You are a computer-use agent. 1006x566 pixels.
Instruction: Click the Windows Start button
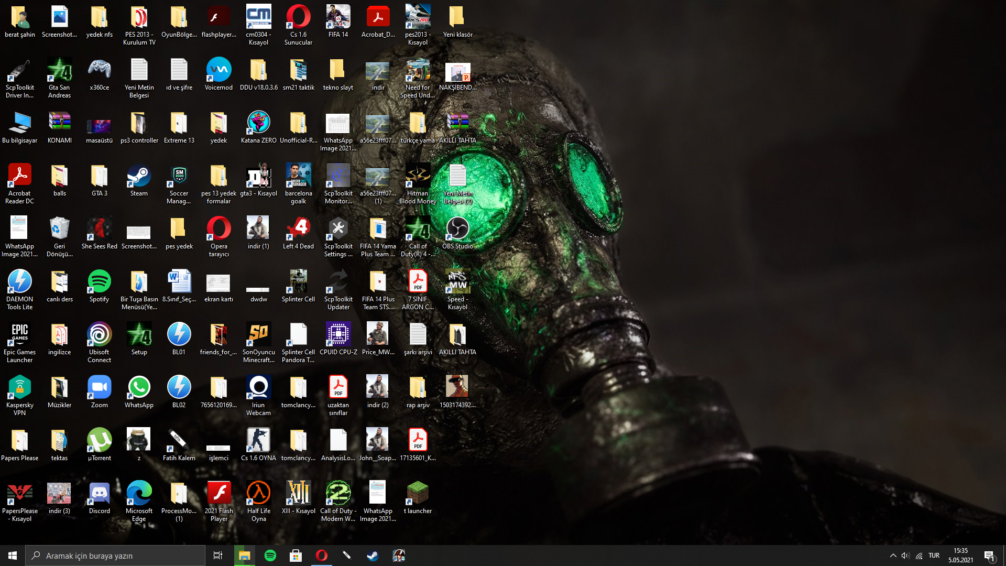point(13,556)
